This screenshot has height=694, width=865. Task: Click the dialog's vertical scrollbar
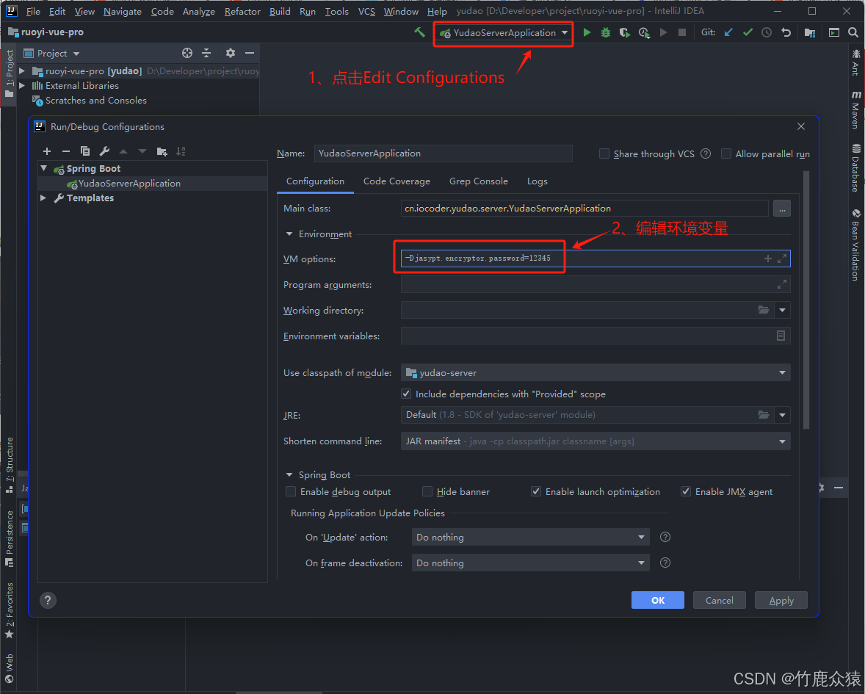pyautogui.click(x=806, y=300)
